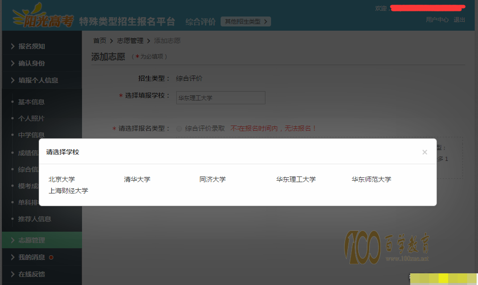Click 退出 to log out

(x=459, y=20)
